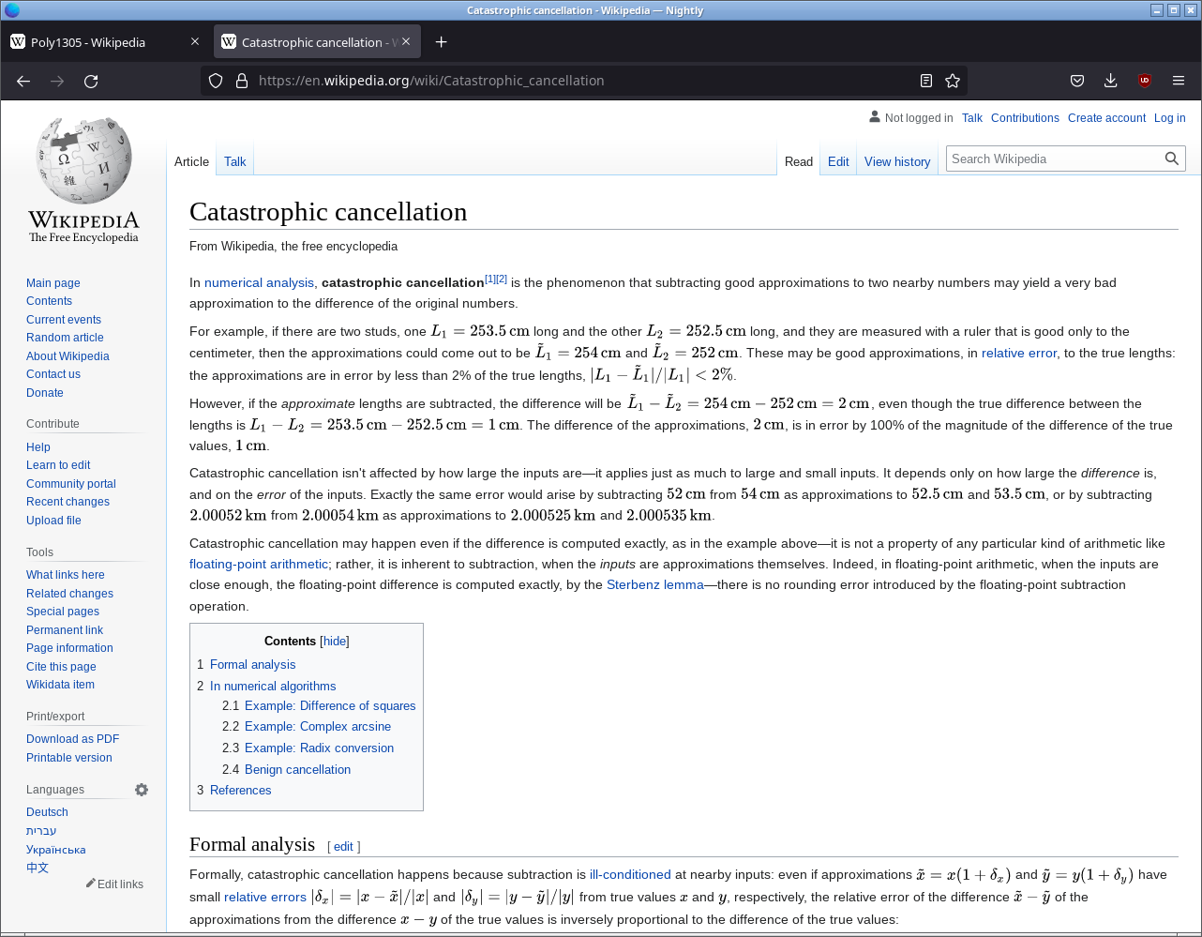Open the Log in link
Viewport: 1202px width, 937px height.
point(1169,118)
